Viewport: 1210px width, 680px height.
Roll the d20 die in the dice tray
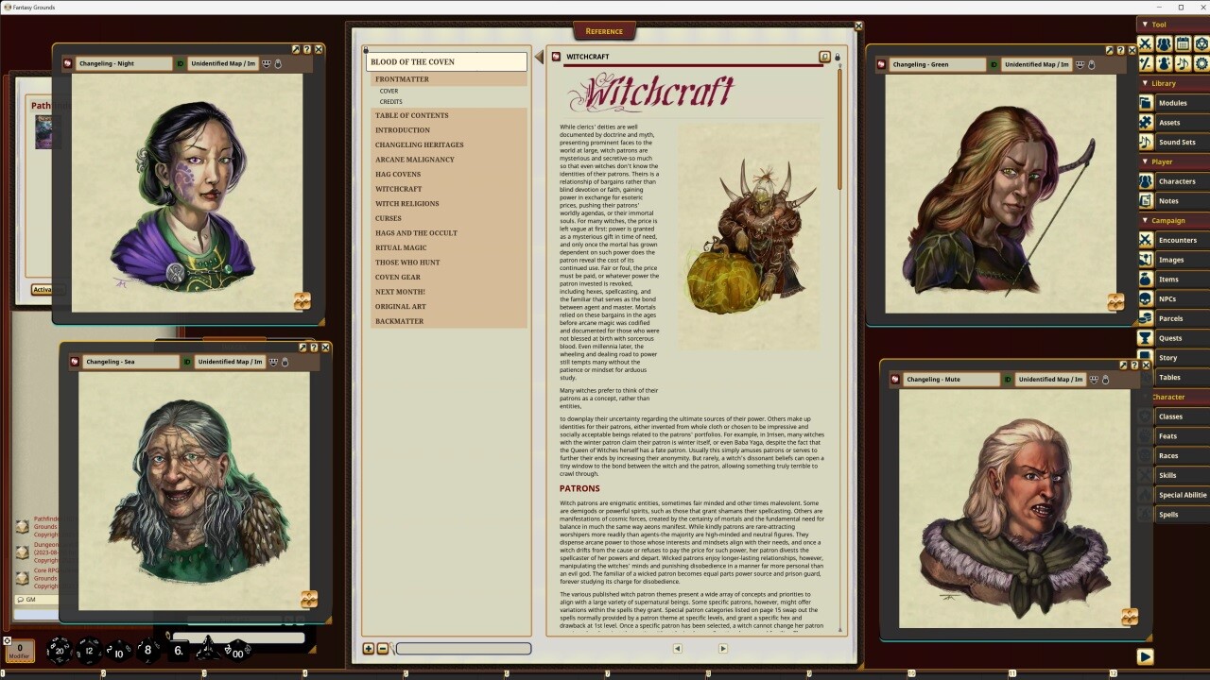[x=60, y=649]
